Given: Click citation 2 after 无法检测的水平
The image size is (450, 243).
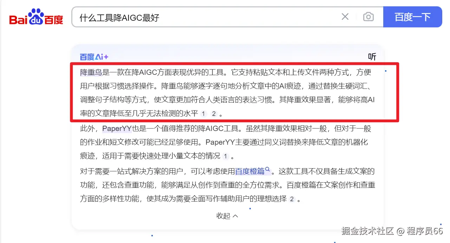Looking at the screenshot, I should pos(214,114).
